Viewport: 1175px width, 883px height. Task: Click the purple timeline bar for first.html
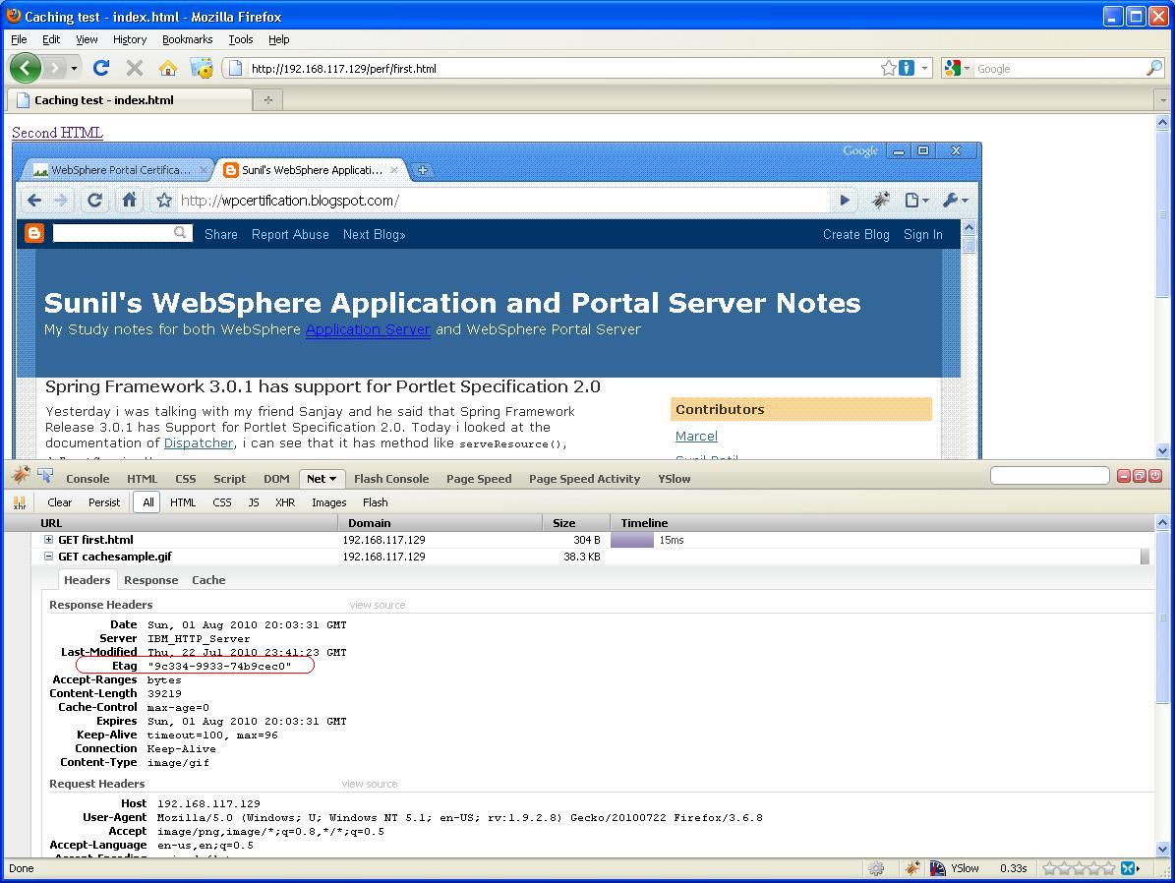click(x=632, y=540)
